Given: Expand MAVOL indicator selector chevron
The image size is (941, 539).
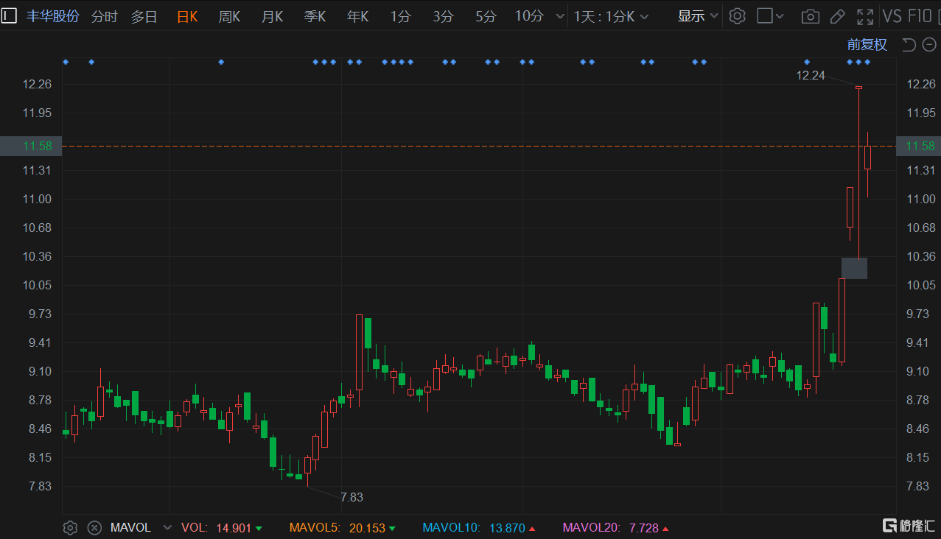Looking at the screenshot, I should coord(167,527).
